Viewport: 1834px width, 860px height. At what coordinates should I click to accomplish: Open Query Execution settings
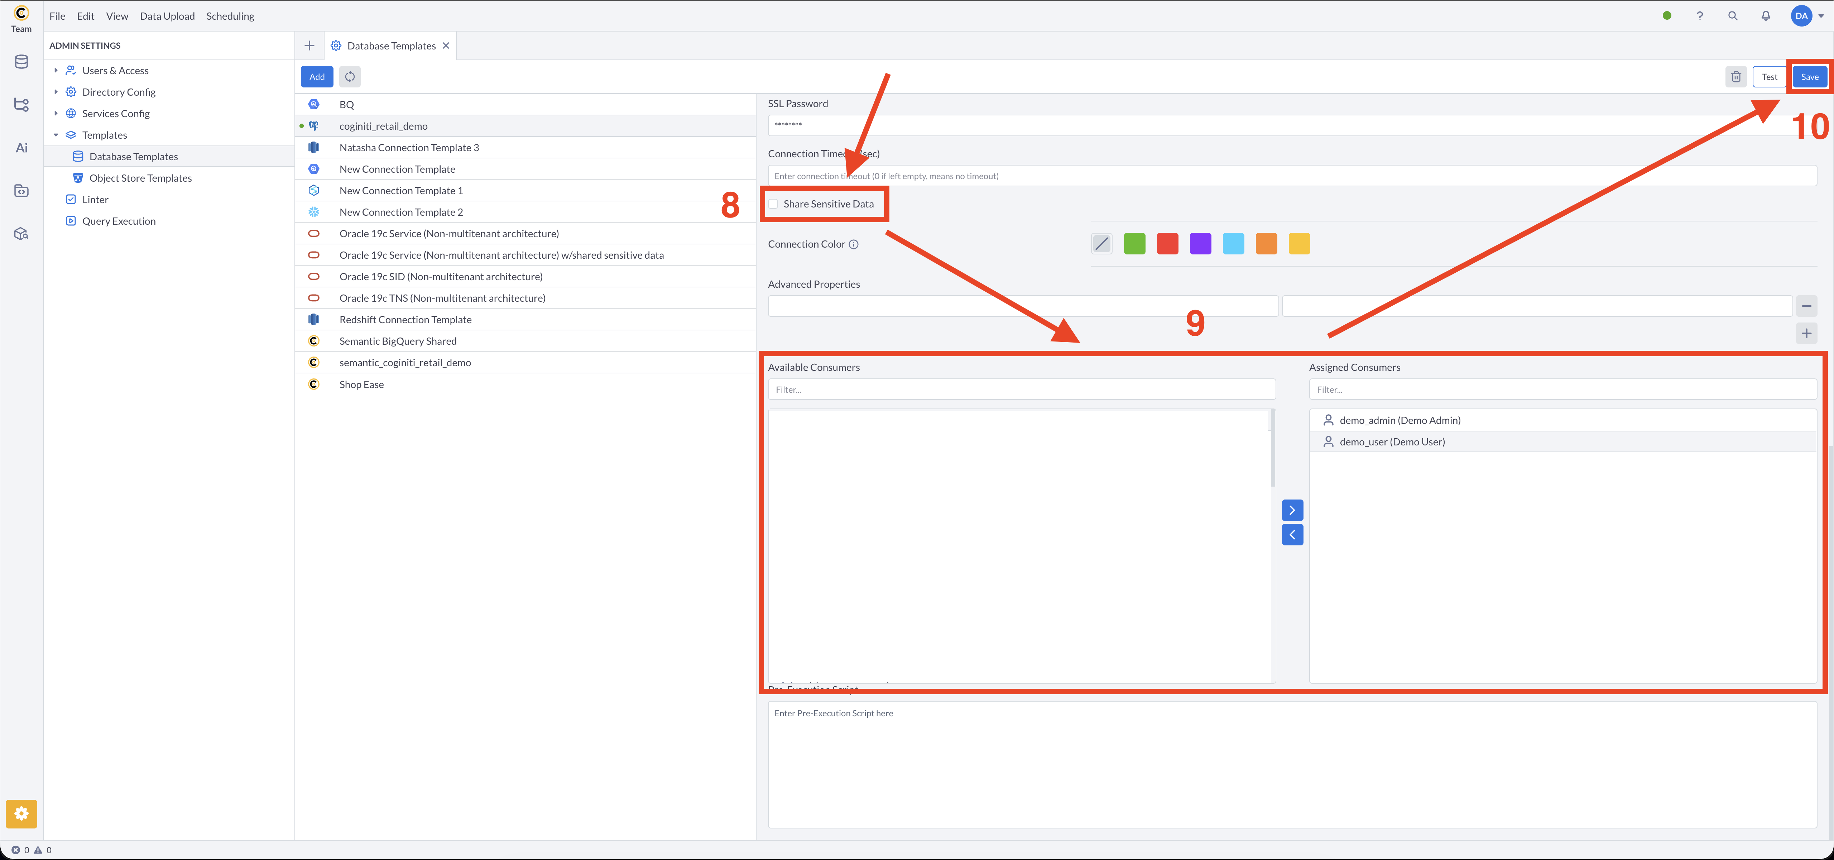118,221
